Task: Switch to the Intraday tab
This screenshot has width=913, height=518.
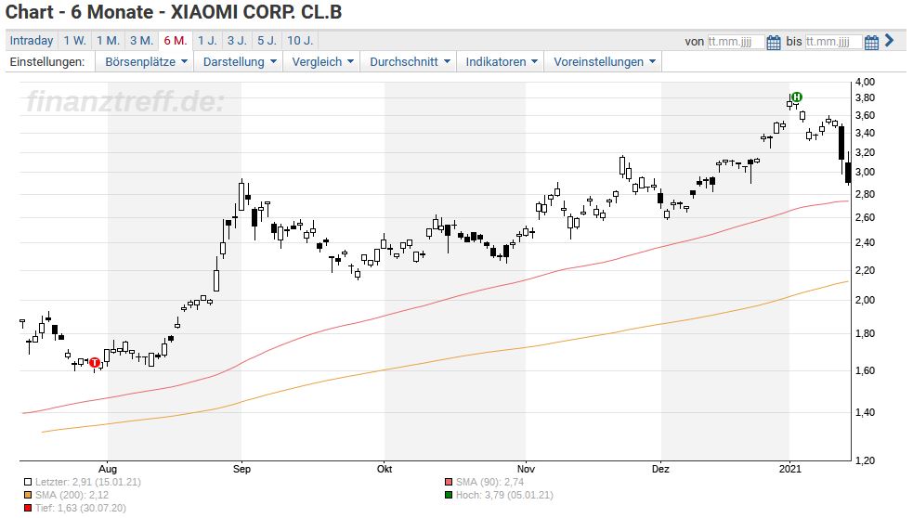Action: (32, 41)
